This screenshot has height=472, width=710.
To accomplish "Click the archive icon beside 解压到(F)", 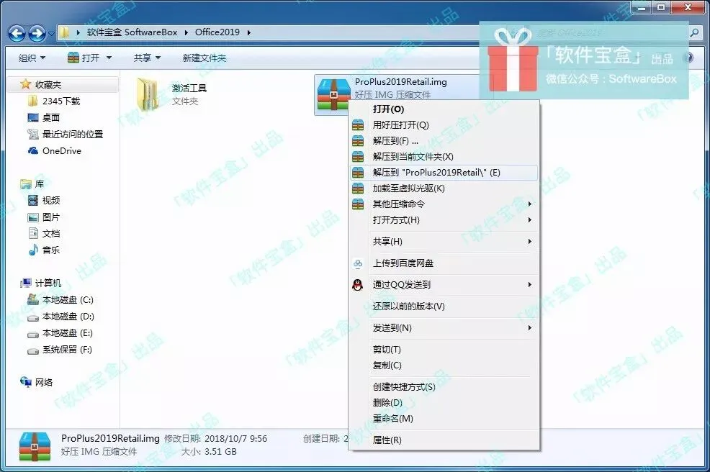I will click(358, 141).
